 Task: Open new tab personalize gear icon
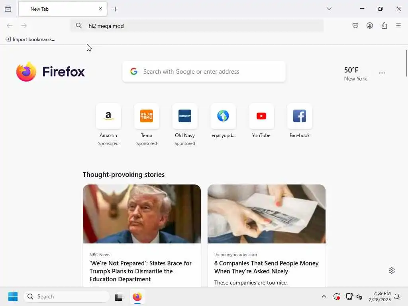[x=392, y=271]
